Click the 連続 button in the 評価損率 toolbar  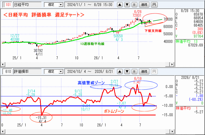coord(144,72)
